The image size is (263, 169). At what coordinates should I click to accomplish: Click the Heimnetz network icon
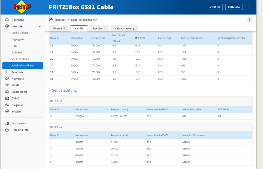click(x=7, y=79)
